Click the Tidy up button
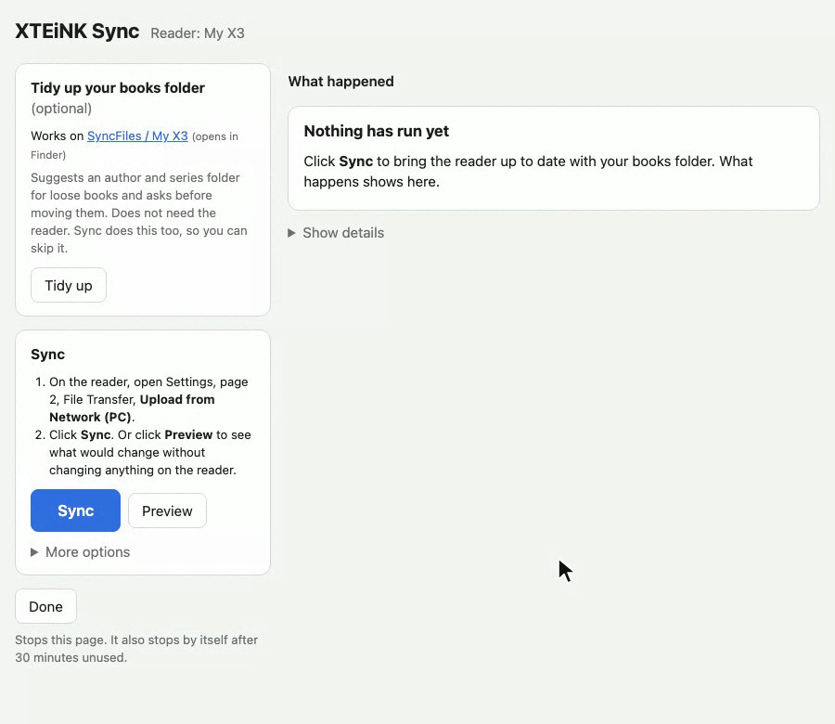The width and height of the screenshot is (835, 724). (69, 285)
